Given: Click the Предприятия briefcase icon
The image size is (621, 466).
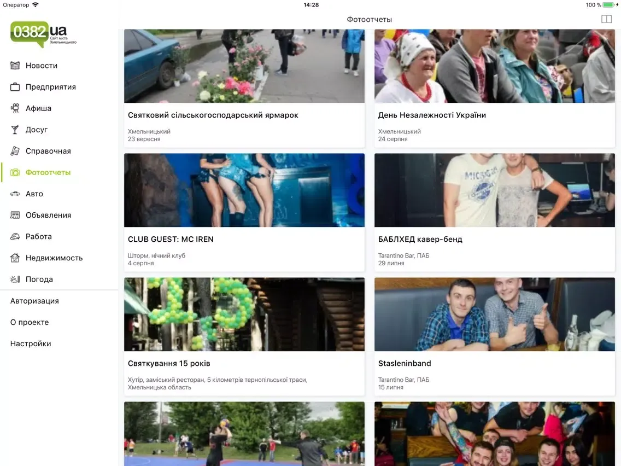Looking at the screenshot, I should click(x=15, y=87).
